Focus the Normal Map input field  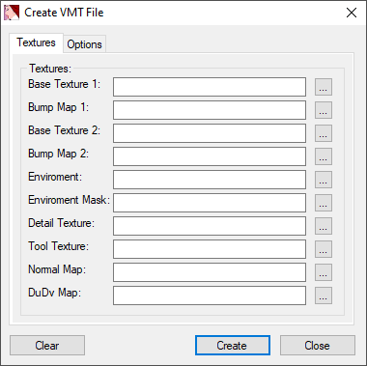[x=210, y=272]
